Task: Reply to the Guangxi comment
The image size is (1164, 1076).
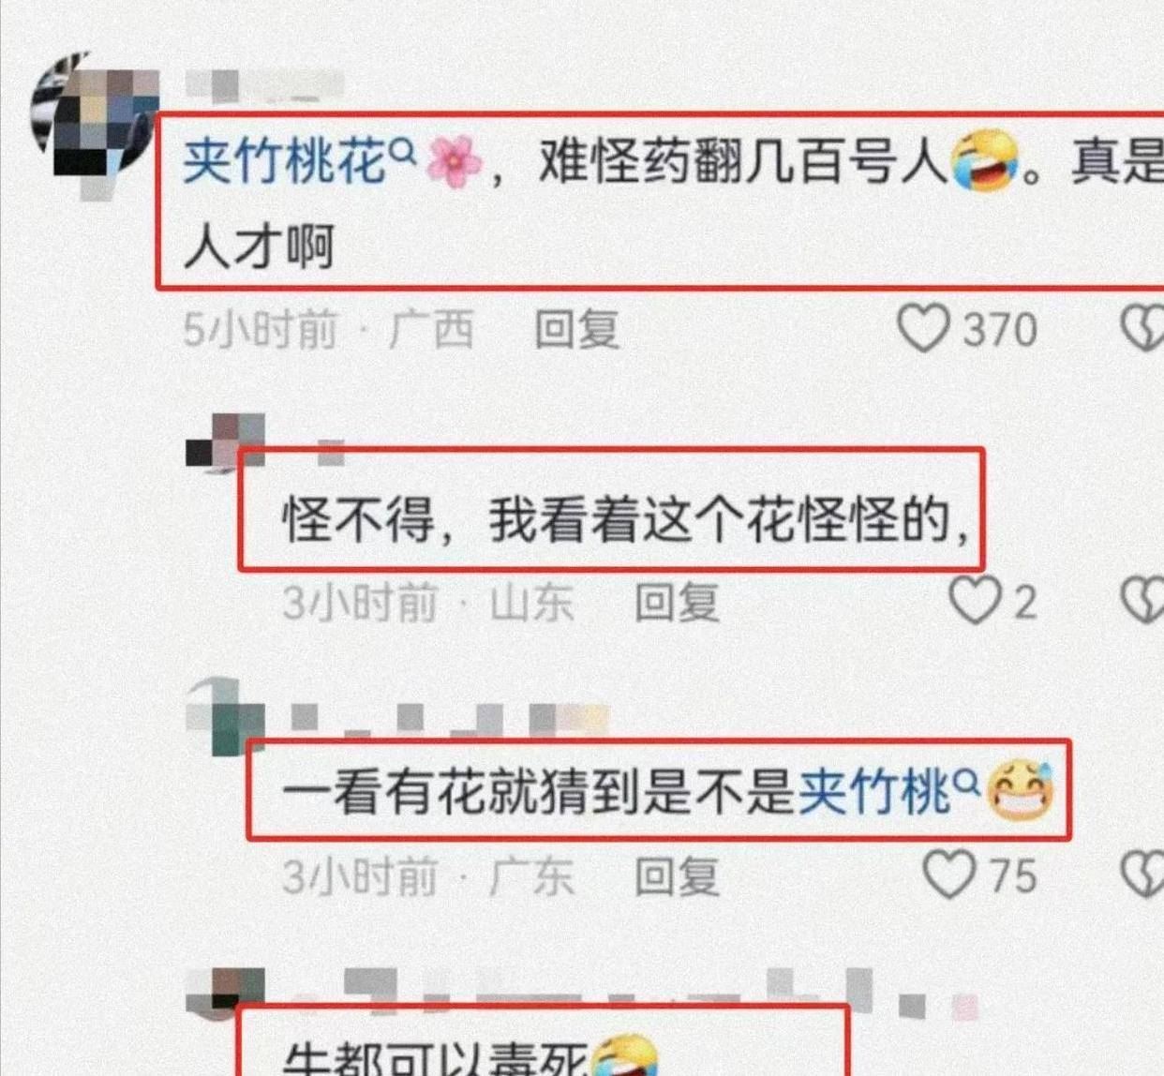Action: click(576, 329)
